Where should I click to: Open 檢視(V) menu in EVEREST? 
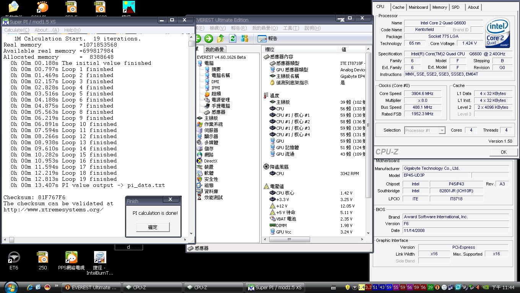point(218,28)
